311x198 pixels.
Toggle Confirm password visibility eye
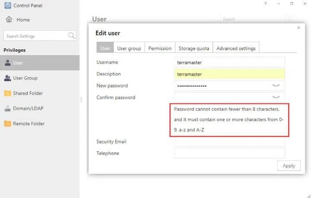276,97
